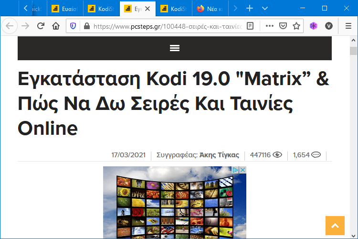List all tabs dropdown arrow
This screenshot has width=358, height=239.
(265, 9)
